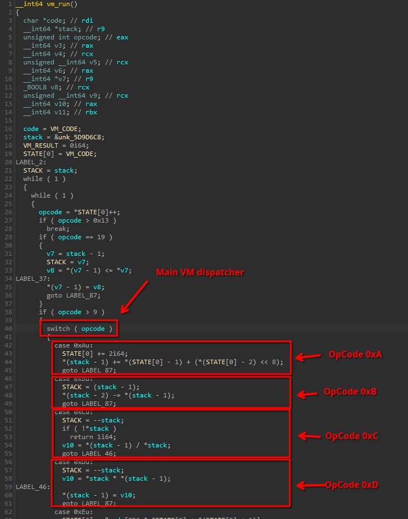Click the line "v7 = stack - 1;"
The height and width of the screenshot is (519, 408).
(76, 254)
